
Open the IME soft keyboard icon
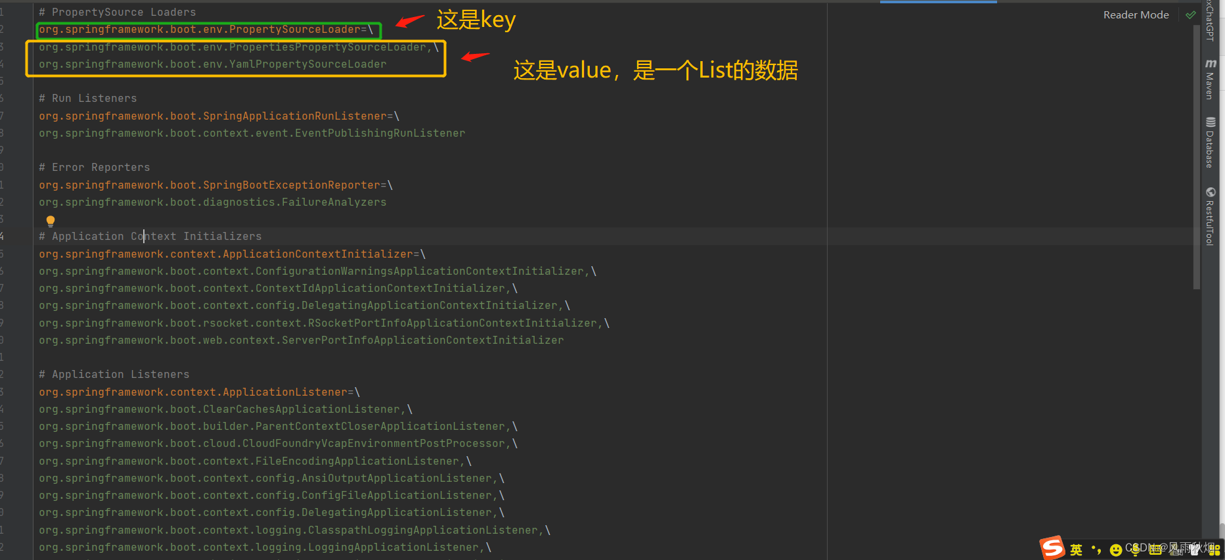pos(1155,549)
